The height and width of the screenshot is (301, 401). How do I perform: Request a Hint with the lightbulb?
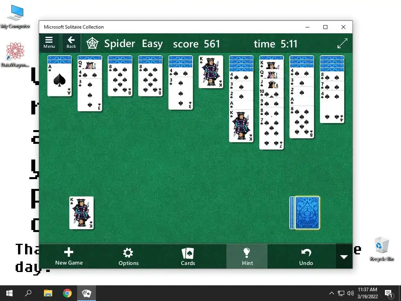pos(247,256)
